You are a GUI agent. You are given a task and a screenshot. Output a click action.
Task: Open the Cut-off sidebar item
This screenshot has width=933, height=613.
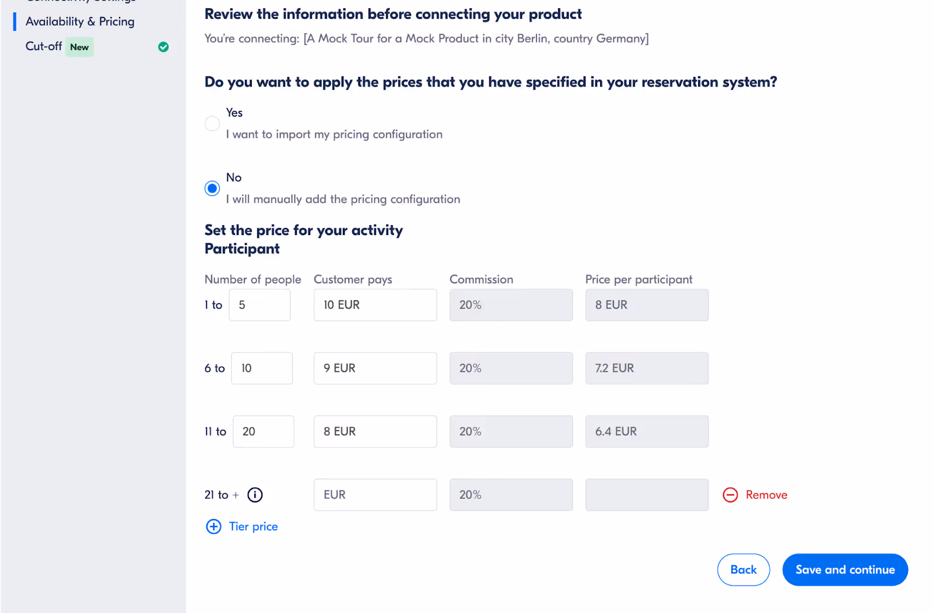point(44,46)
